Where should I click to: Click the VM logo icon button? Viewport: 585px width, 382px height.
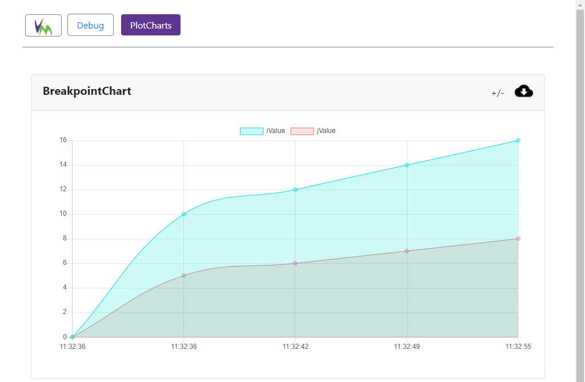[43, 25]
